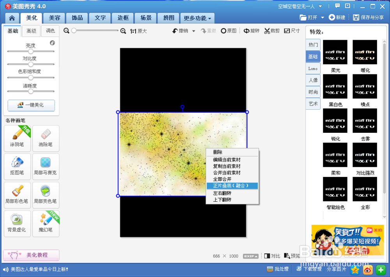Click 1:1 原大 actual size
The height and width of the screenshot is (277, 390).
pos(138,31)
